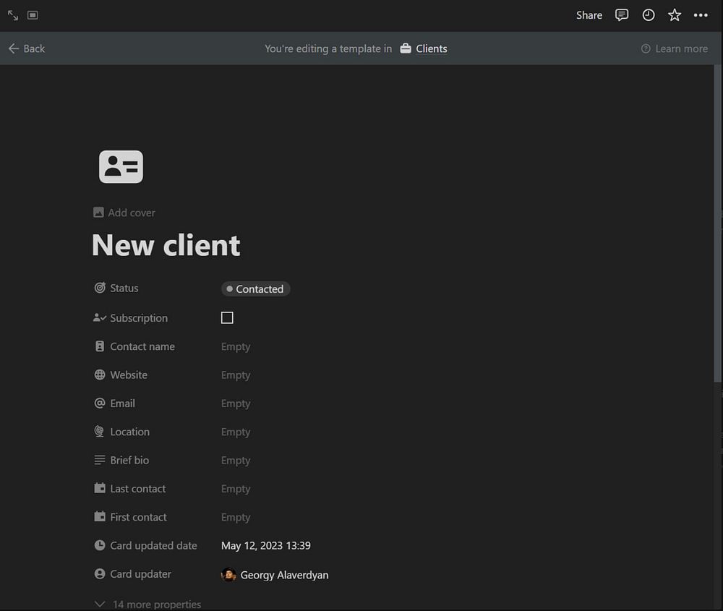
Task: Fill the empty Location field
Action: point(236,432)
